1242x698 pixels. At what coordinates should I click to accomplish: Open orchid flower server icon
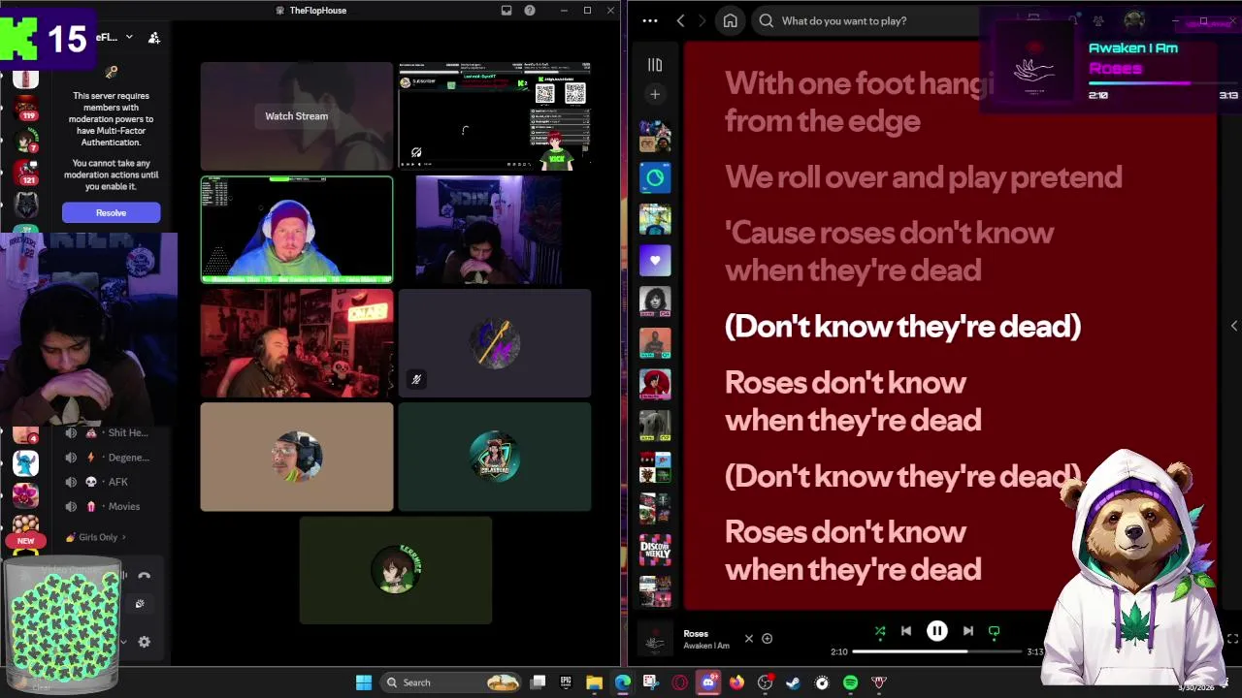point(26,494)
